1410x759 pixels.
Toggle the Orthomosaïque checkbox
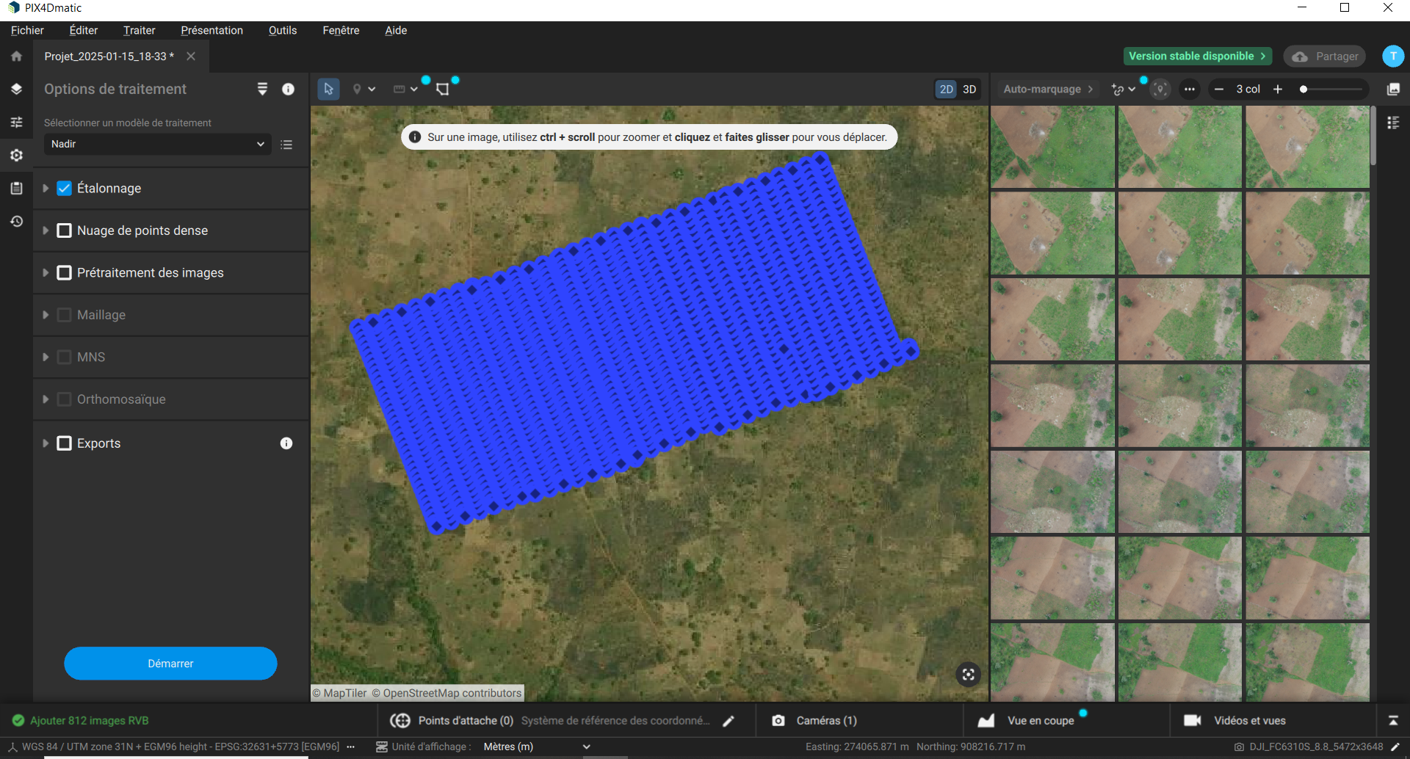tap(65, 399)
